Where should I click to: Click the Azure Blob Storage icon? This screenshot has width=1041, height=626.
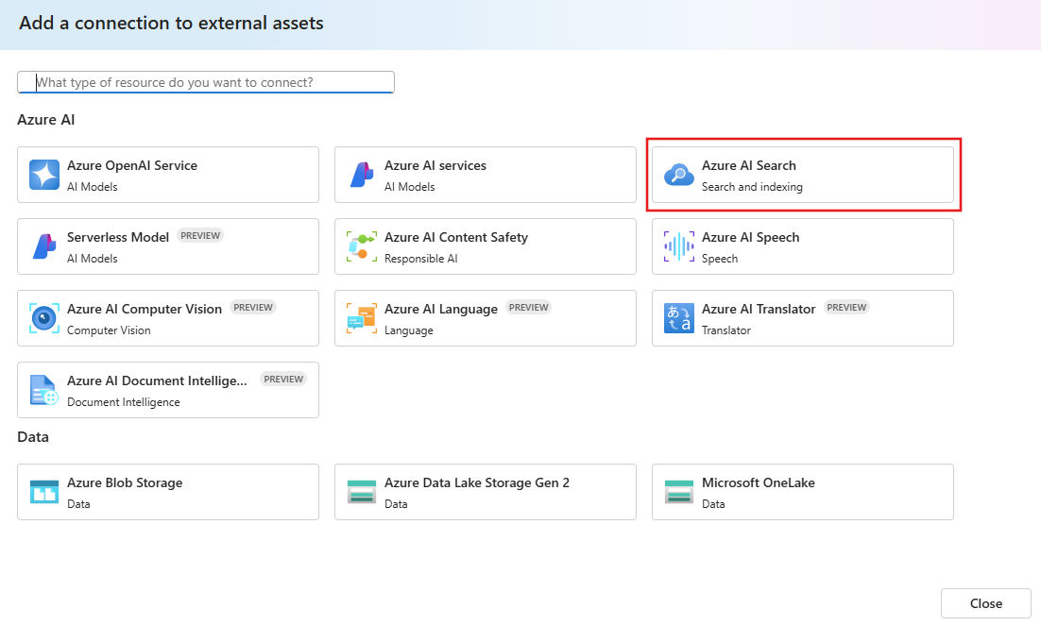click(44, 492)
